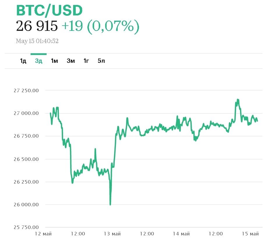
Task: Click the 13 май date label
Action: (x=112, y=234)
